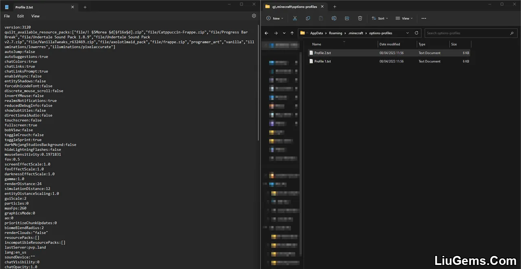
Task: Go up one folder level
Action: click(292, 33)
